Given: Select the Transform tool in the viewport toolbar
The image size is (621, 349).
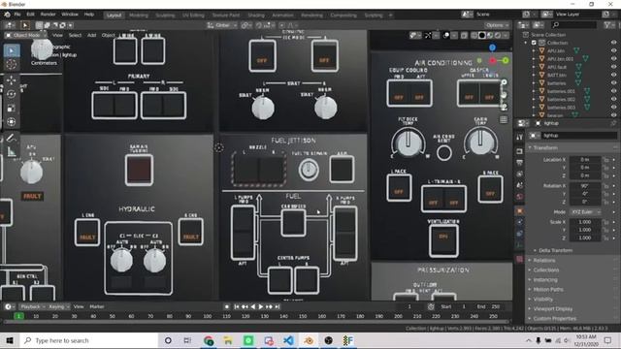Looking at the screenshot, I should pyautogui.click(x=11, y=122).
